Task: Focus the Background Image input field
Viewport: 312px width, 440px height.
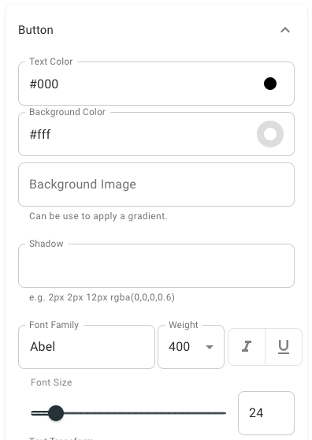Action: [156, 185]
